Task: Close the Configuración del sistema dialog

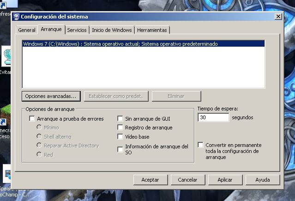Action: click(278, 17)
